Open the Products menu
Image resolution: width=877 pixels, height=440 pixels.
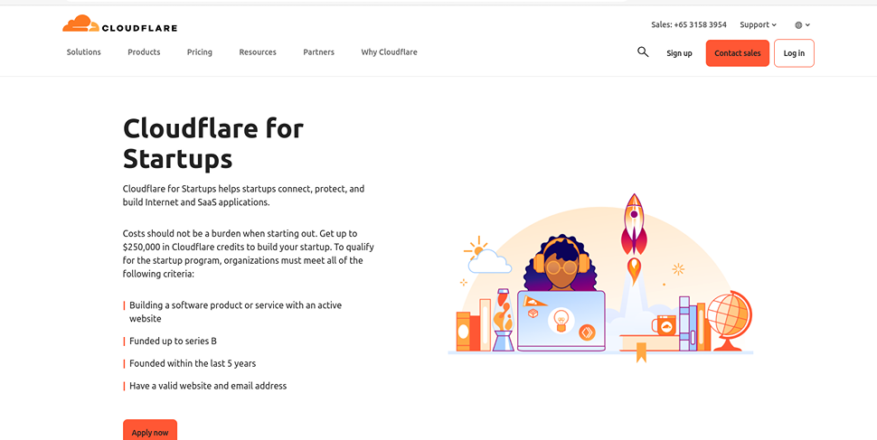click(x=144, y=52)
